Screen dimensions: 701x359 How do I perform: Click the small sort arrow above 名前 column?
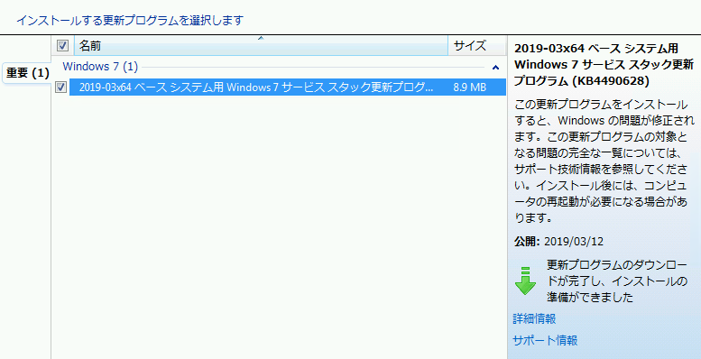(261, 39)
